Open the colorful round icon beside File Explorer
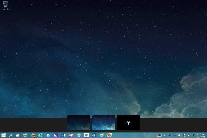This screenshot has height=138, width=207. [33, 135]
